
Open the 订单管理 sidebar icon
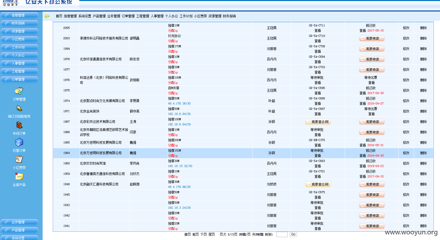(19, 91)
